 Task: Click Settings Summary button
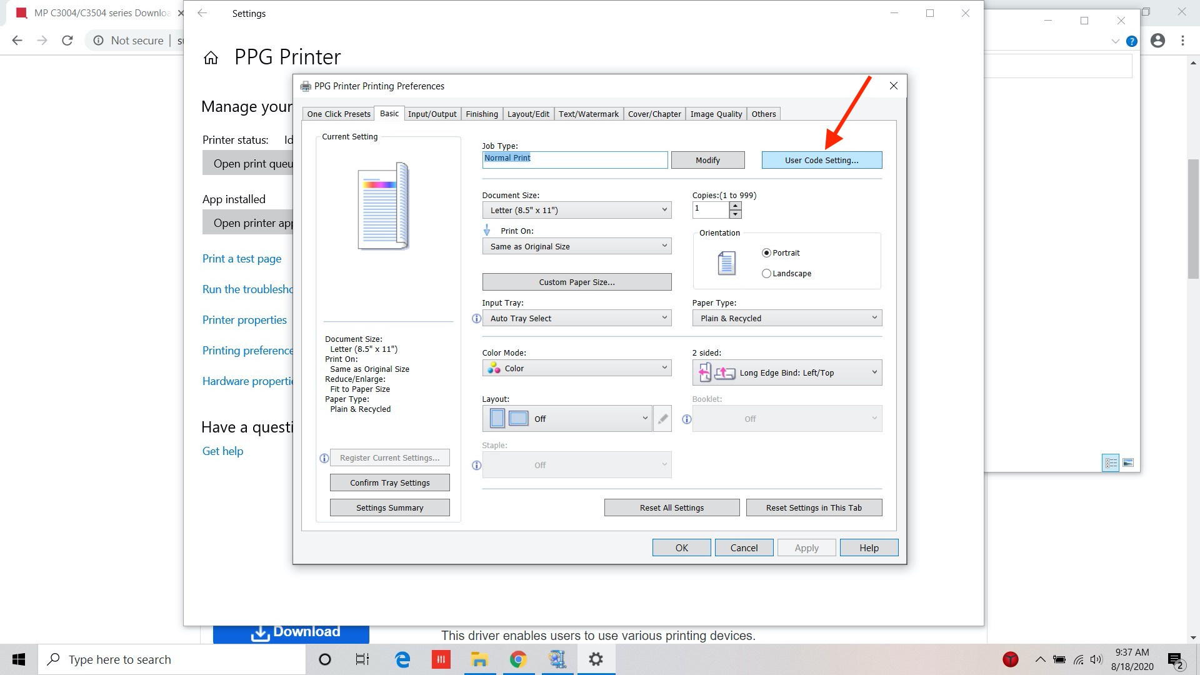pyautogui.click(x=389, y=508)
